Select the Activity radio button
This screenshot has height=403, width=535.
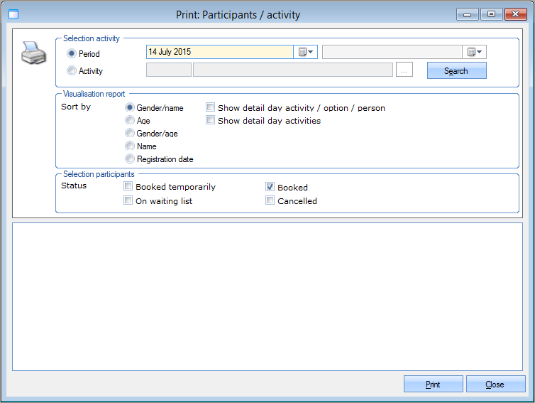72,70
